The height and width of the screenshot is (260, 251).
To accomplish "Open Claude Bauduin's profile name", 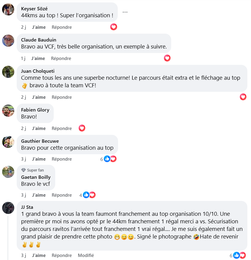I will pos(39,40).
